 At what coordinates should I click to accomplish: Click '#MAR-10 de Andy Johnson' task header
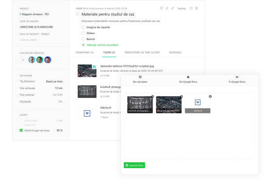(101, 9)
